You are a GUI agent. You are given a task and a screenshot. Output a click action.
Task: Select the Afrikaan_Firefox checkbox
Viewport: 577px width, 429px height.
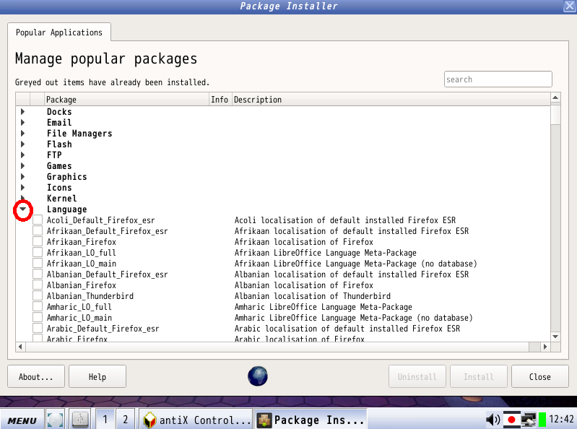coord(38,242)
